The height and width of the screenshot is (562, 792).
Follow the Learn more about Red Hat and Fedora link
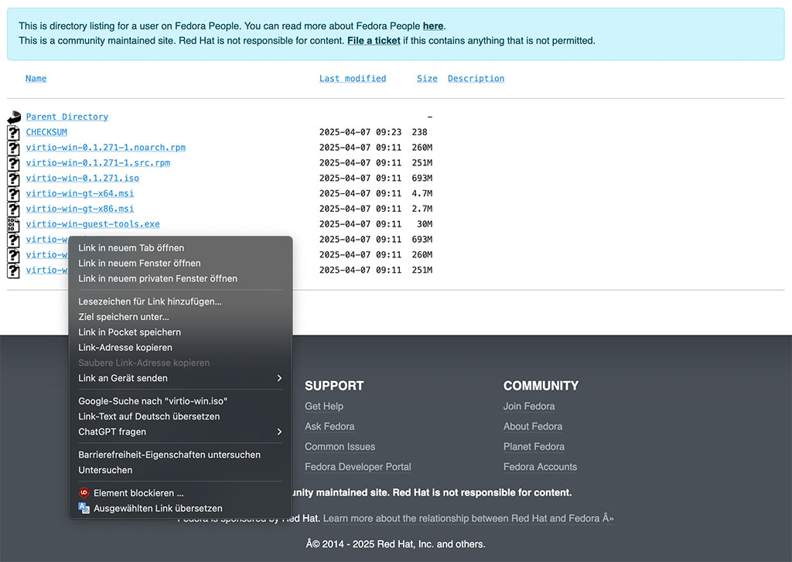point(468,518)
